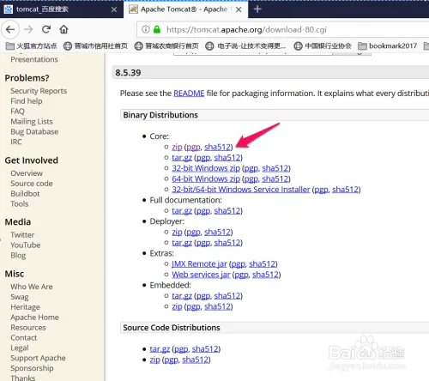Open Overview under Get Involved
This screenshot has height=381, width=429.
27,173
